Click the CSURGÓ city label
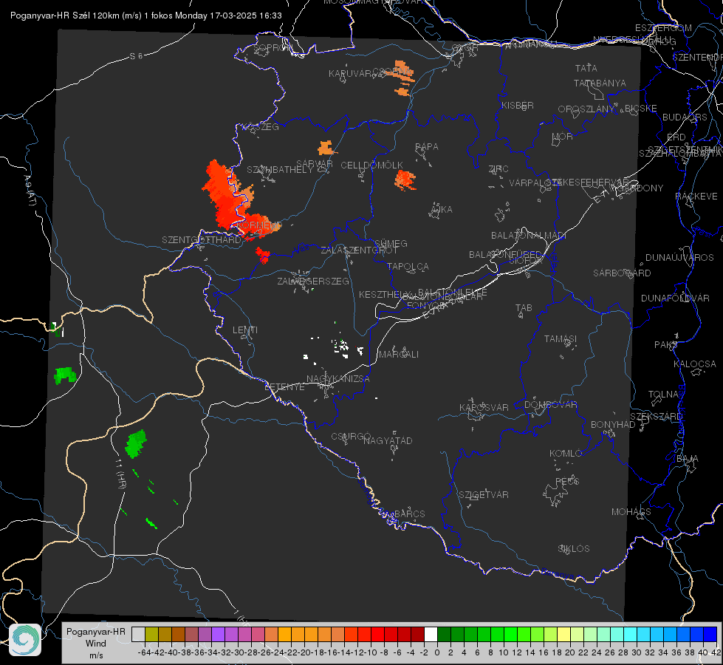723x665 pixels. [x=351, y=437]
